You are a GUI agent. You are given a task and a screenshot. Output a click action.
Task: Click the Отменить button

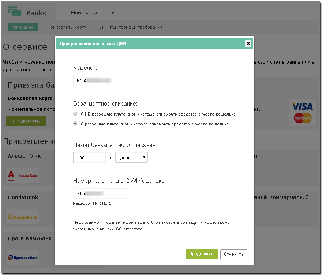[x=233, y=254]
